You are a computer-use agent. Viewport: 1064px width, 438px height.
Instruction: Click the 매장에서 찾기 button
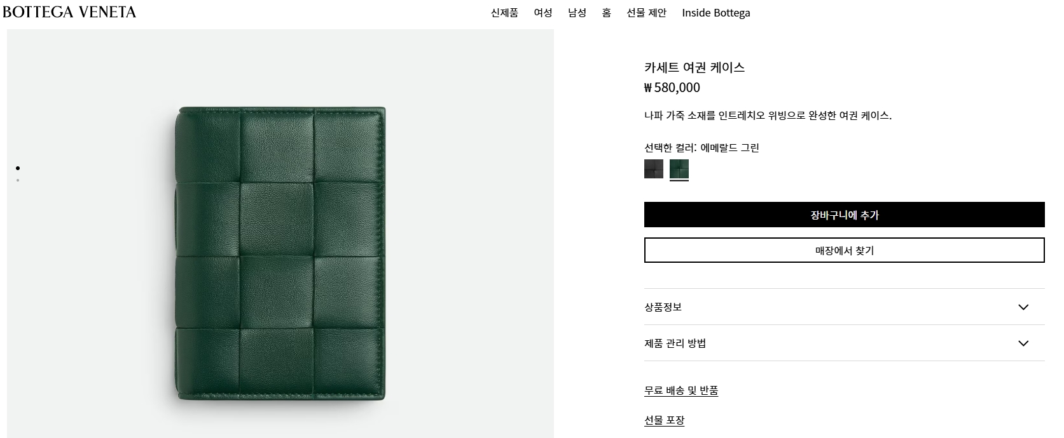pyautogui.click(x=845, y=250)
